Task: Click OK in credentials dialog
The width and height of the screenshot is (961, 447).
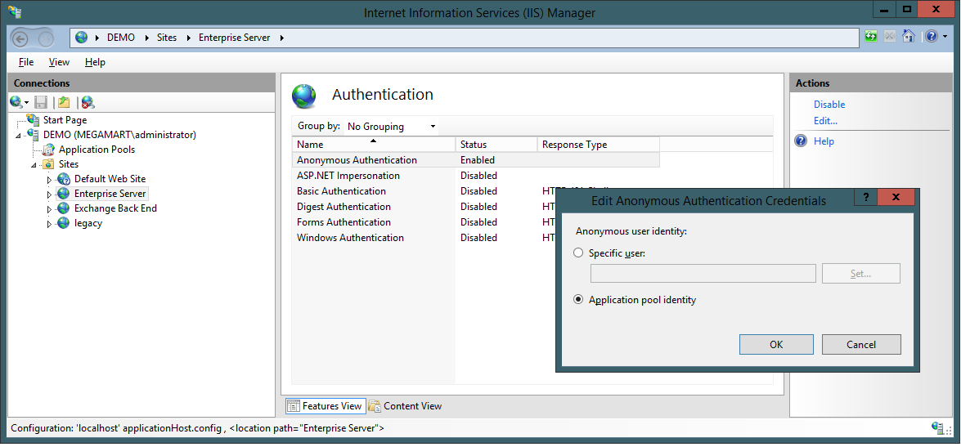Action: [776, 344]
